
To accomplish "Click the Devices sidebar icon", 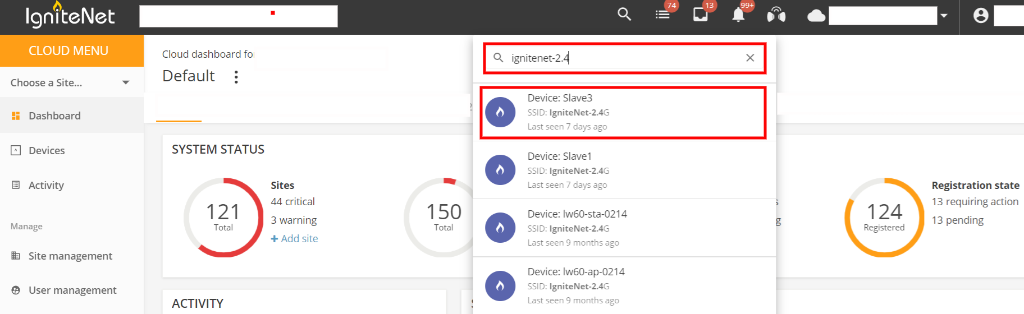I will pyautogui.click(x=16, y=150).
